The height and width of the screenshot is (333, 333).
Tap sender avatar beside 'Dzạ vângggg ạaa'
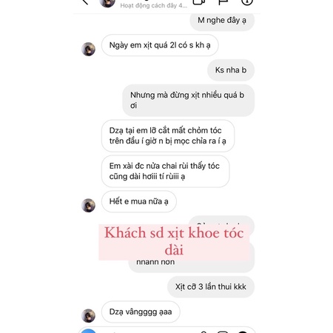tap(88, 315)
